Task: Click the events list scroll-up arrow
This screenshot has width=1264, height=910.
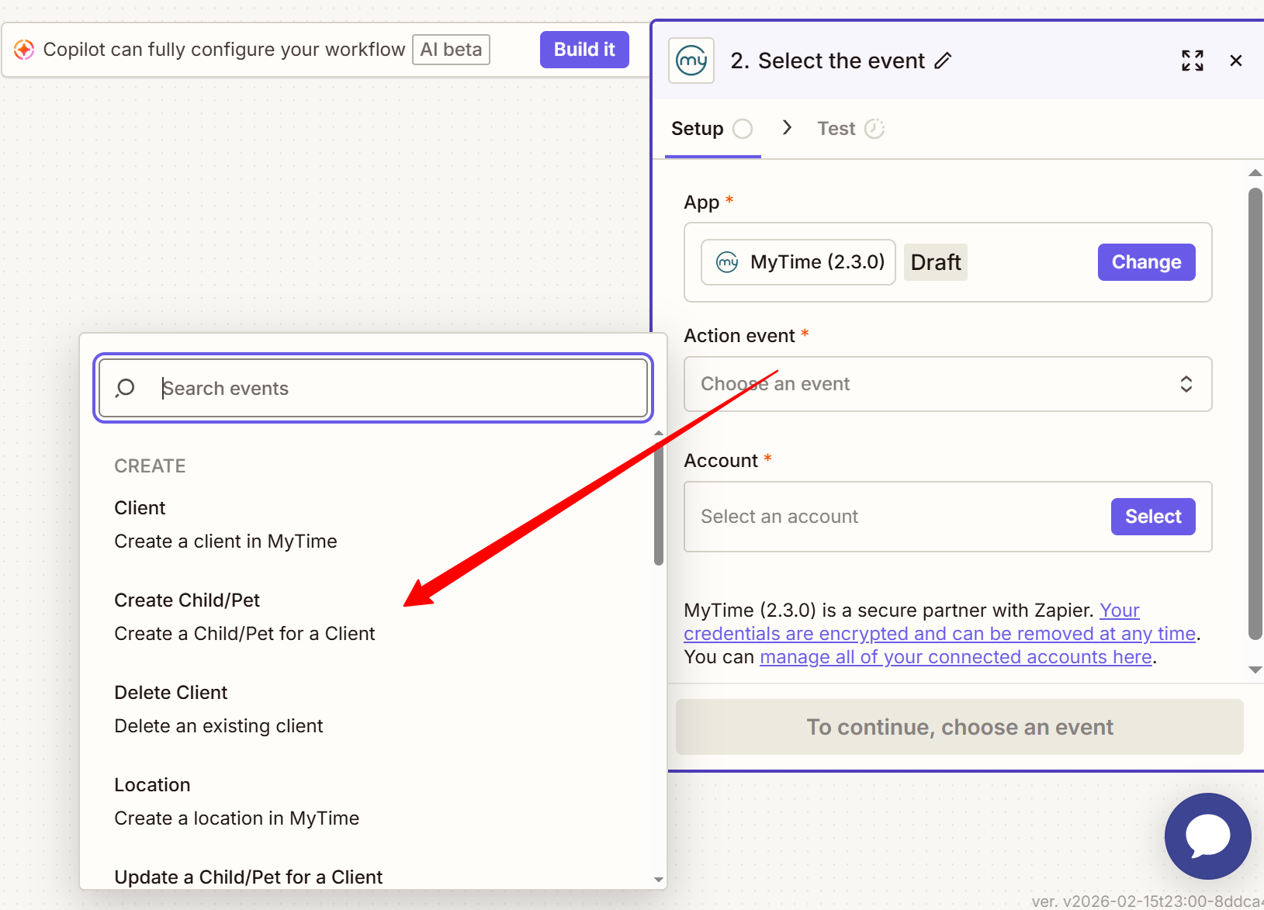Action: (659, 433)
